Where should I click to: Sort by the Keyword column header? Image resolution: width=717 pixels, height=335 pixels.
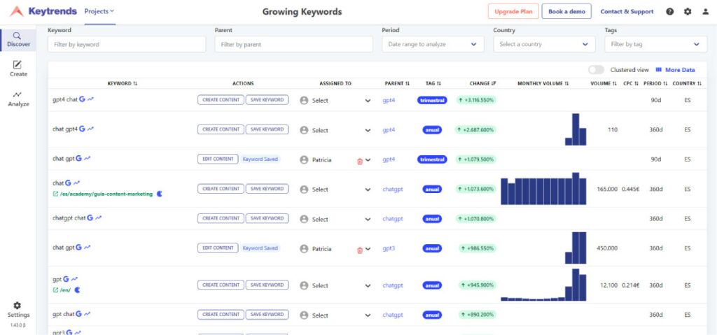pyautogui.click(x=123, y=84)
